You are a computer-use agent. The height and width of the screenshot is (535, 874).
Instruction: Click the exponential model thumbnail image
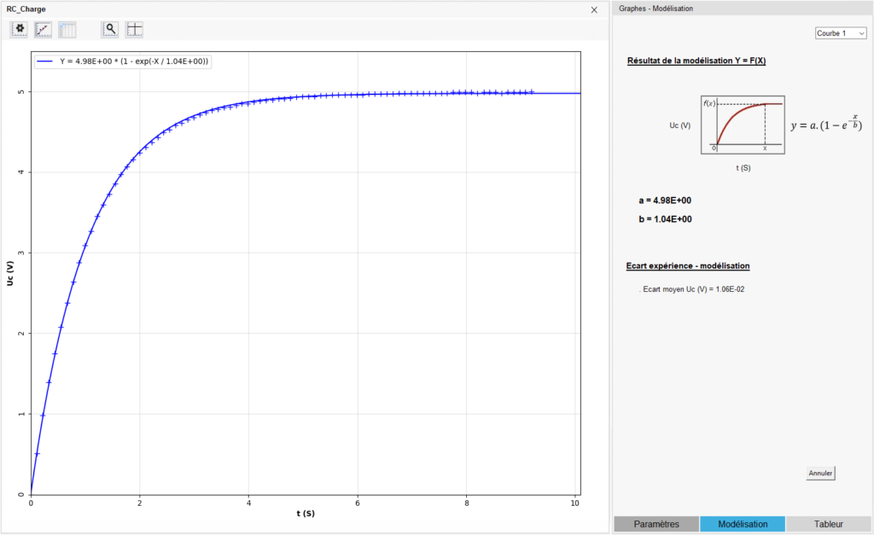[x=742, y=125]
